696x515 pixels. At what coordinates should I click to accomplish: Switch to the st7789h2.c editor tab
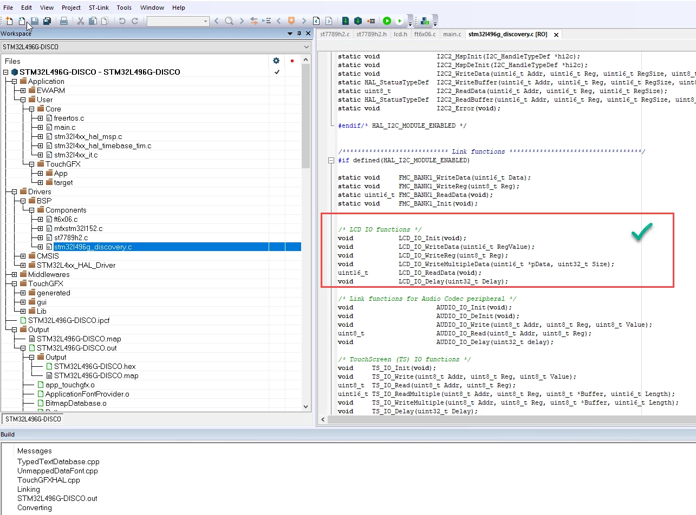(335, 34)
